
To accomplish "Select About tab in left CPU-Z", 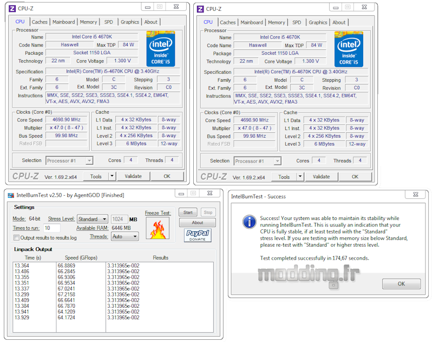I will 151,22.
